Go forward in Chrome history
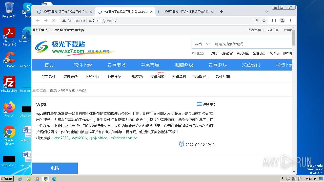Viewport: 324px width, 182px height. pos(46,20)
